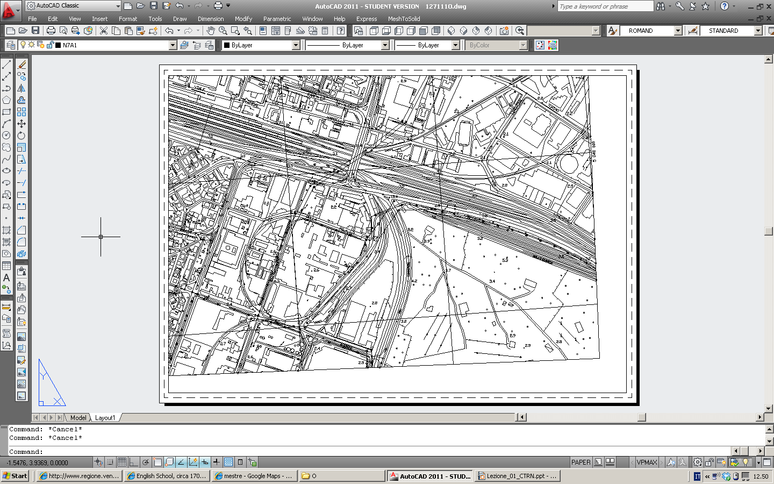Select the Rotate modify tool

coord(21,136)
